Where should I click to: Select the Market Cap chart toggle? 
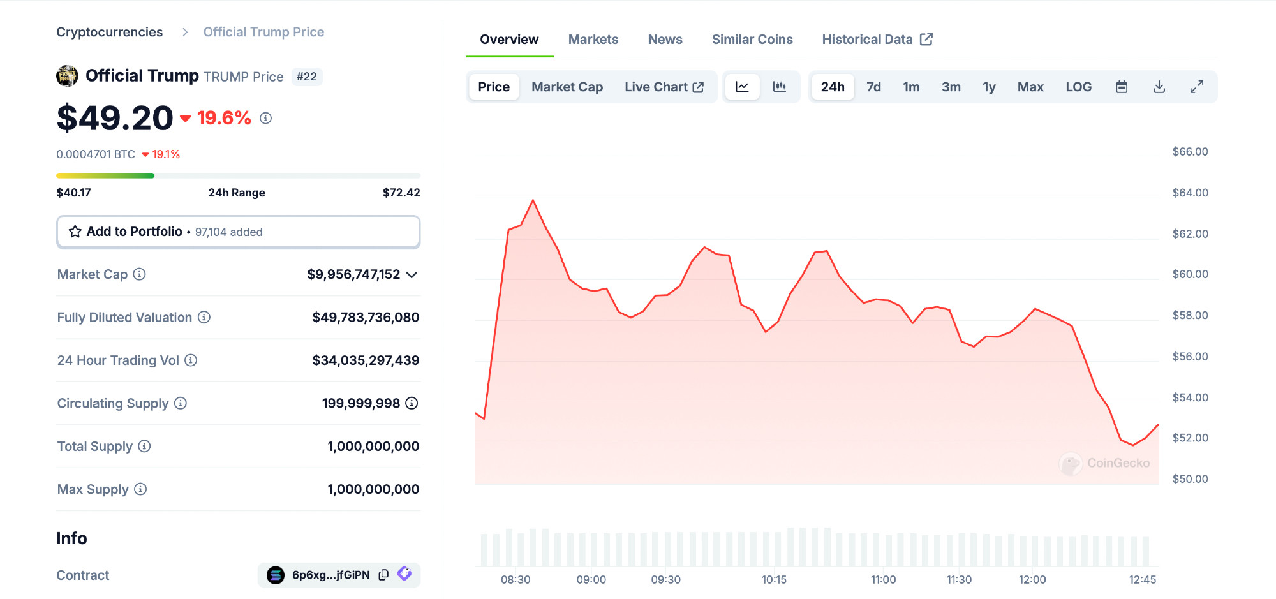(567, 87)
